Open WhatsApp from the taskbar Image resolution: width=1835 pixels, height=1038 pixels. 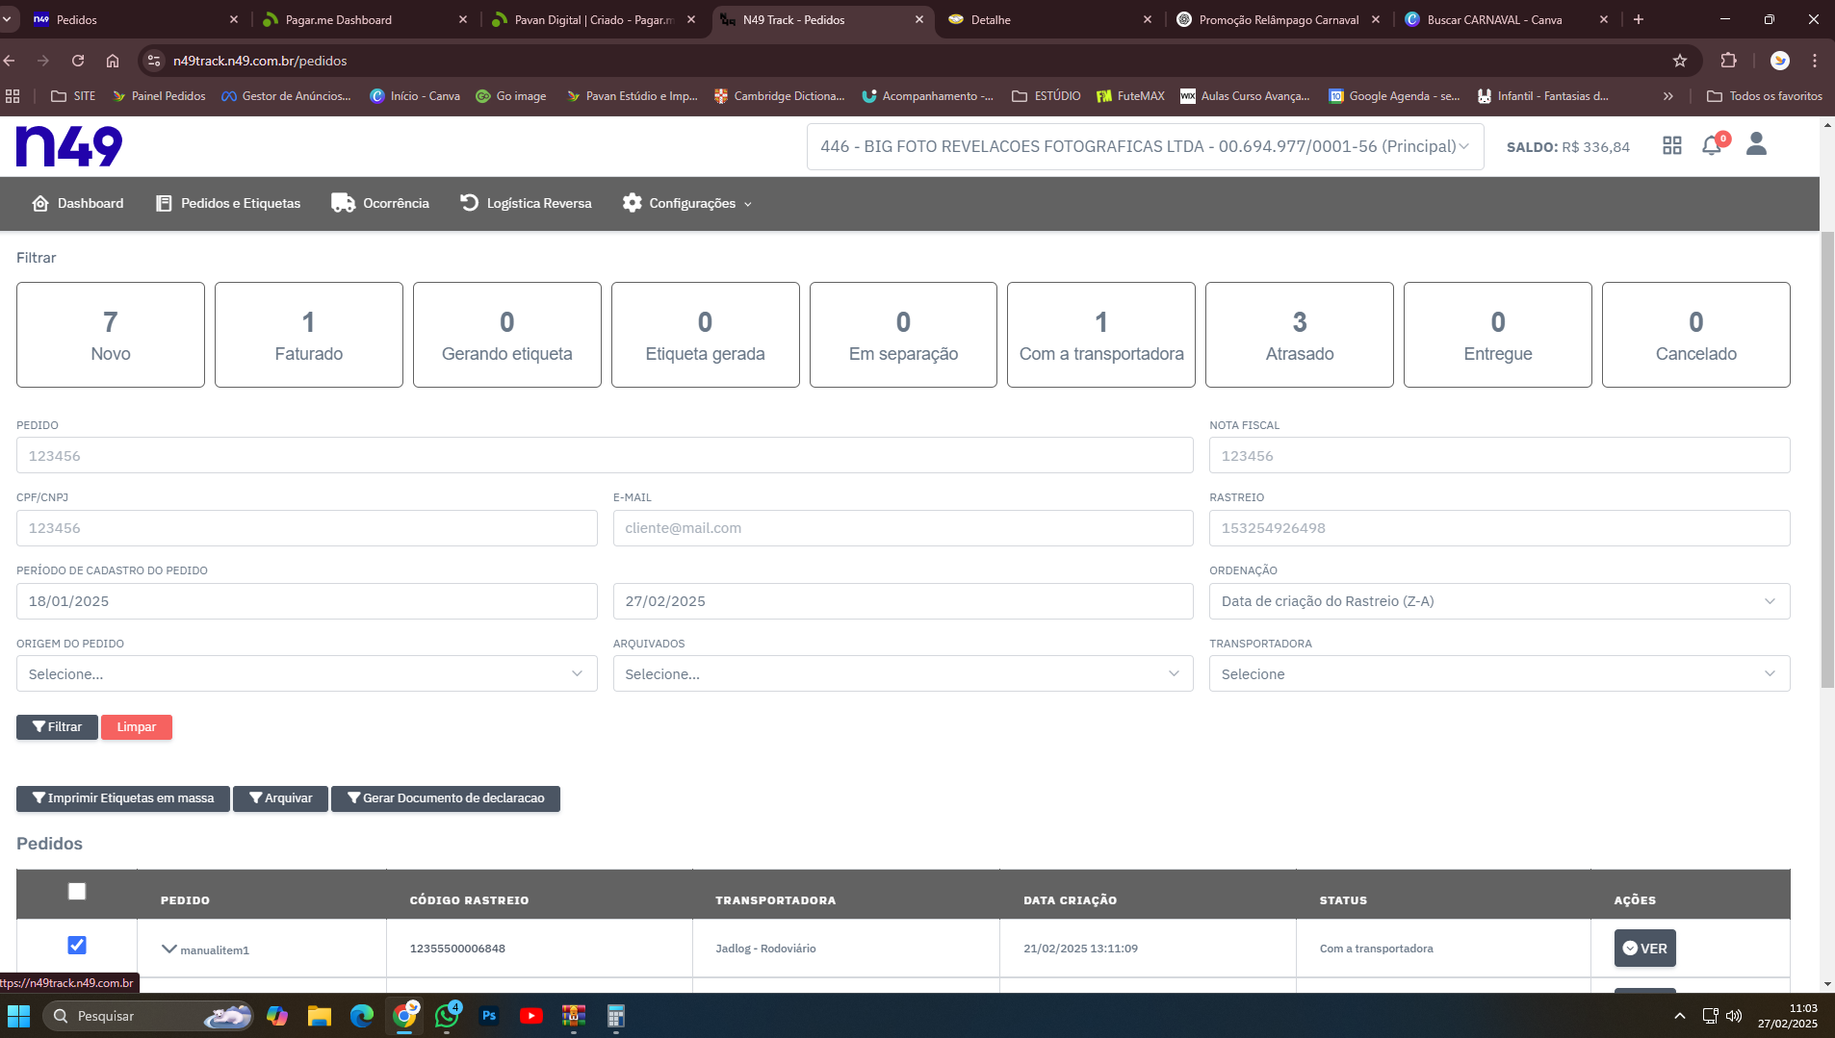(x=447, y=1016)
